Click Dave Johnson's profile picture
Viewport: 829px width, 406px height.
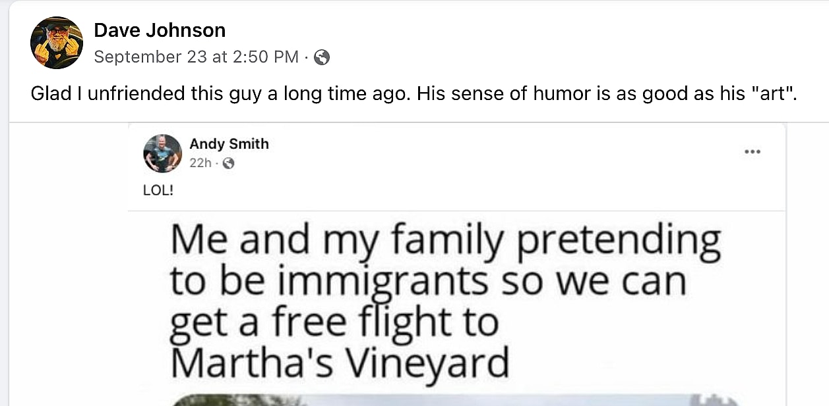[57, 43]
